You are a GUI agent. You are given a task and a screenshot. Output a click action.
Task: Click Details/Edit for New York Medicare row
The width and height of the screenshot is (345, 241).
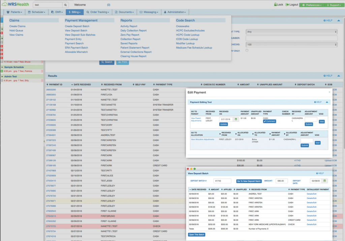point(312,225)
